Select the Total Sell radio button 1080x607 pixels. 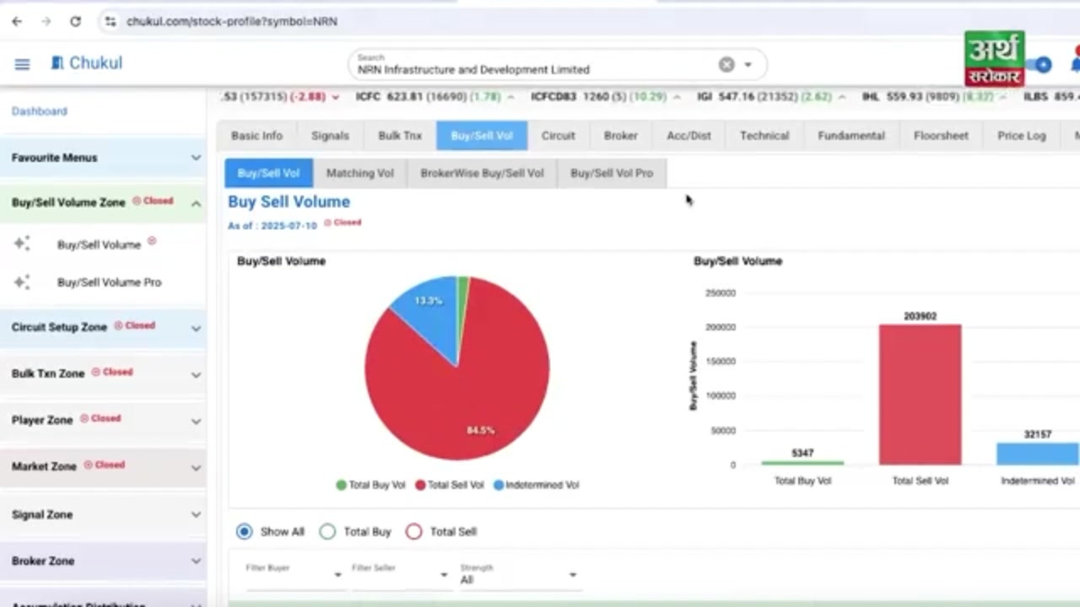[413, 531]
